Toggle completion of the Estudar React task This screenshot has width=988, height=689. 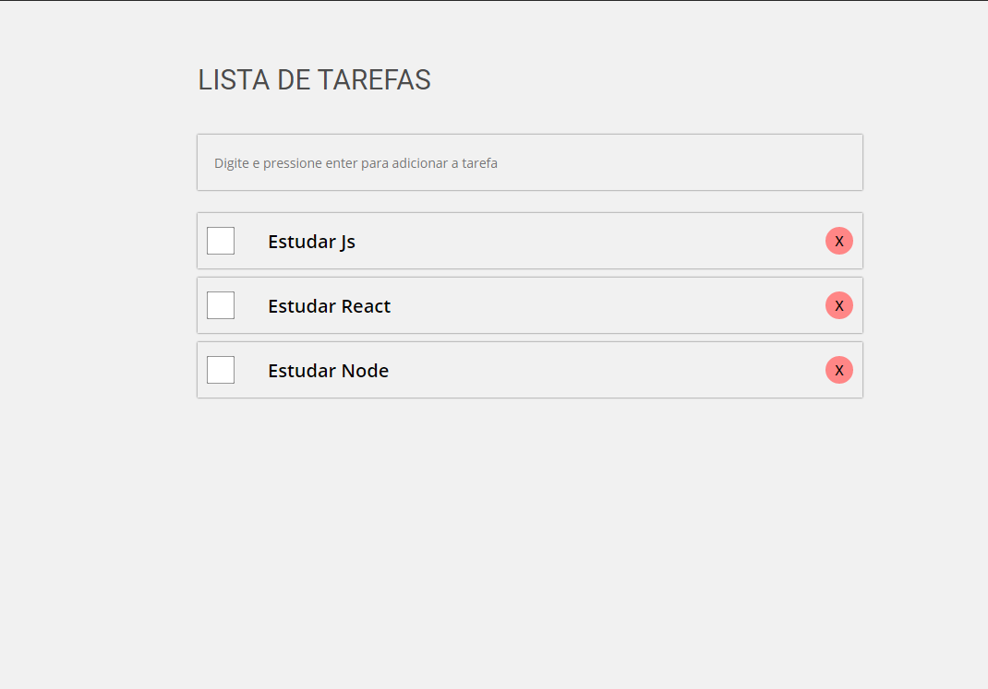pyautogui.click(x=221, y=305)
